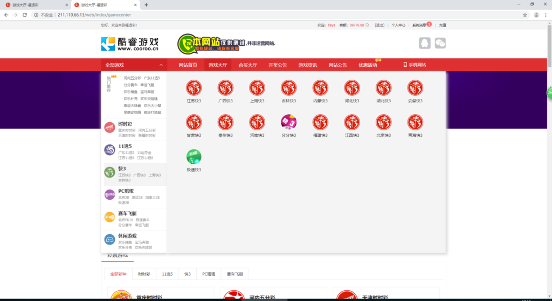The width and height of the screenshot is (552, 301).
Task: Select the 分分快3 purple game icon
Action: [x=288, y=122]
